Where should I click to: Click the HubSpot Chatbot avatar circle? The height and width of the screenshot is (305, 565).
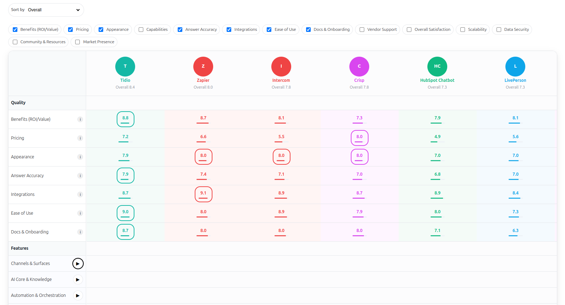(437, 67)
